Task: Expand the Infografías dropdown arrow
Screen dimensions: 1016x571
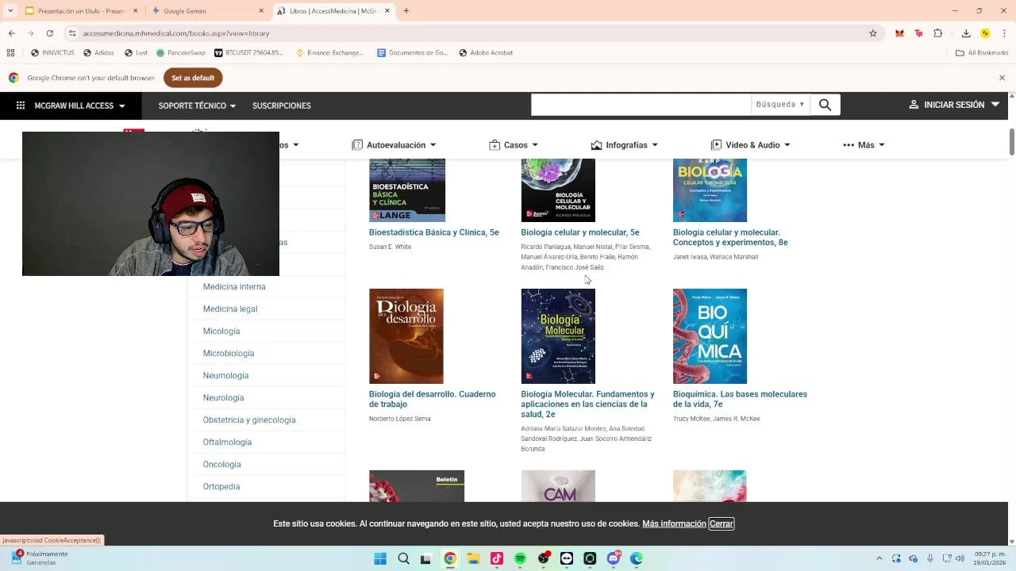Action: pyautogui.click(x=655, y=145)
